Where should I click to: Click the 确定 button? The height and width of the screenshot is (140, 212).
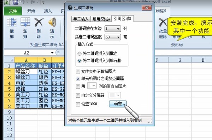[x=118, y=104]
